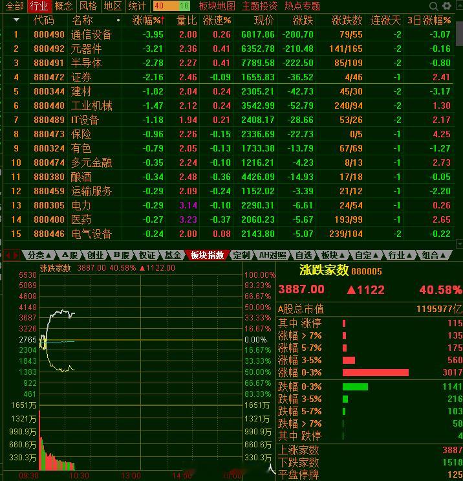463x481 pixels.
Task: Select the 半导体 row
Action: pos(228,63)
